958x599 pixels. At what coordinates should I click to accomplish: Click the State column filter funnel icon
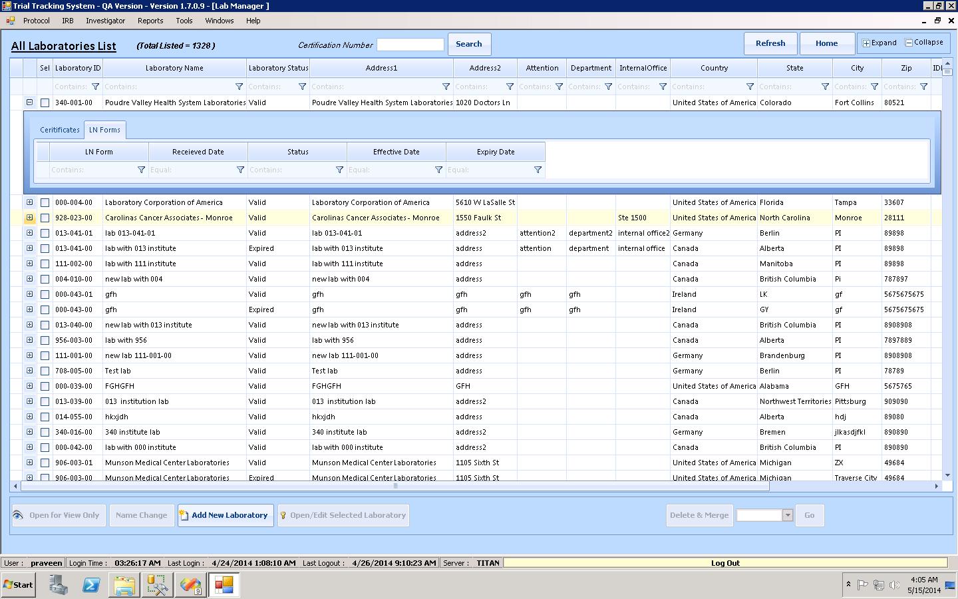[825, 87]
